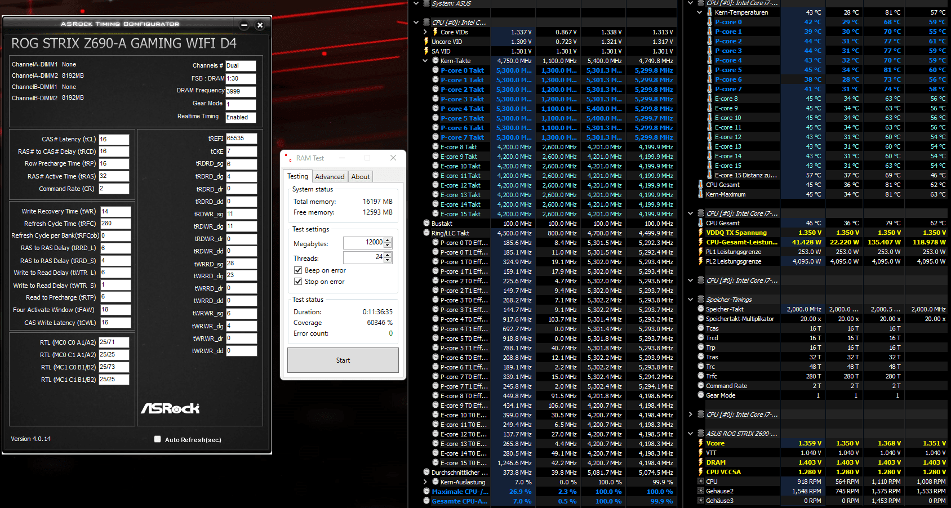Viewport: 951px width, 508px height.
Task: Click the VDDQ TX Spannung lightning icon
Action: click(x=700, y=233)
